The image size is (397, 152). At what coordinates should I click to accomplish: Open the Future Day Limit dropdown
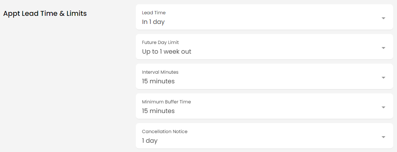pyautogui.click(x=264, y=47)
